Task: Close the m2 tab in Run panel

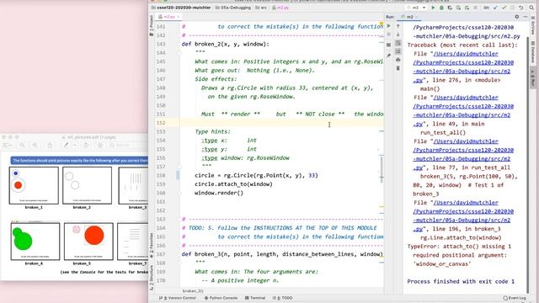Action: 416,17
